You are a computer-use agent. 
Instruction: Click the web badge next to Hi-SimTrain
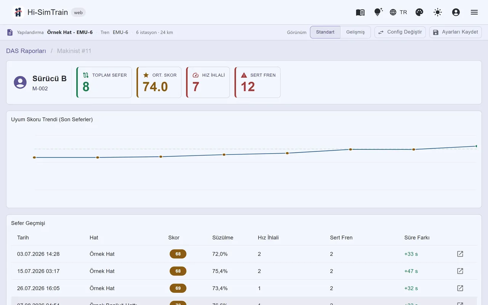(x=78, y=13)
